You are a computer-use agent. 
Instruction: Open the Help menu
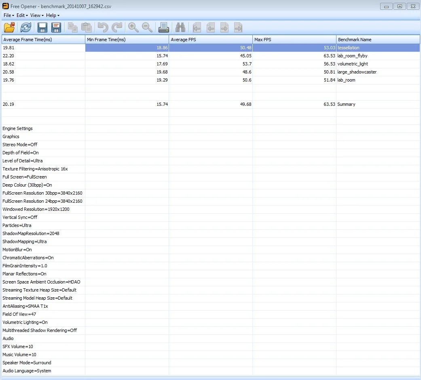coord(53,15)
